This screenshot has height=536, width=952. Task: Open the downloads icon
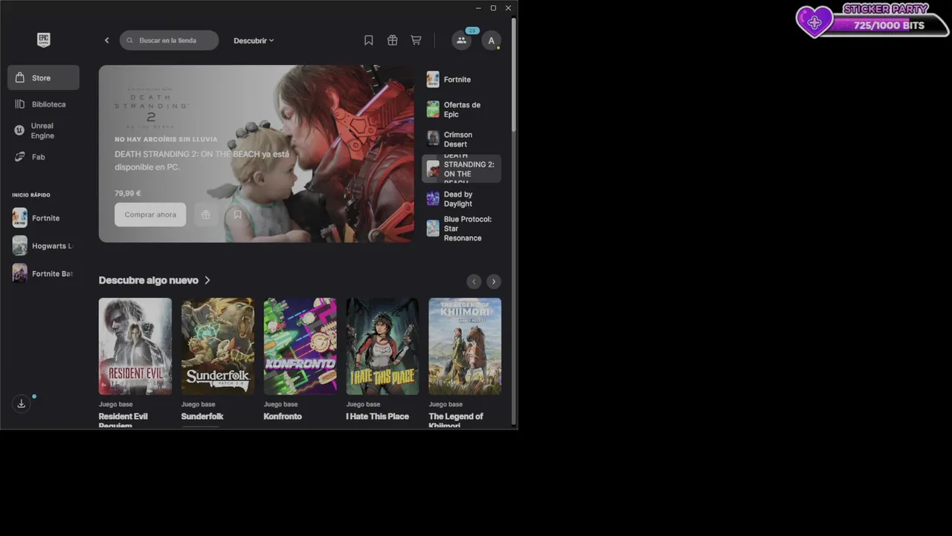tap(21, 403)
